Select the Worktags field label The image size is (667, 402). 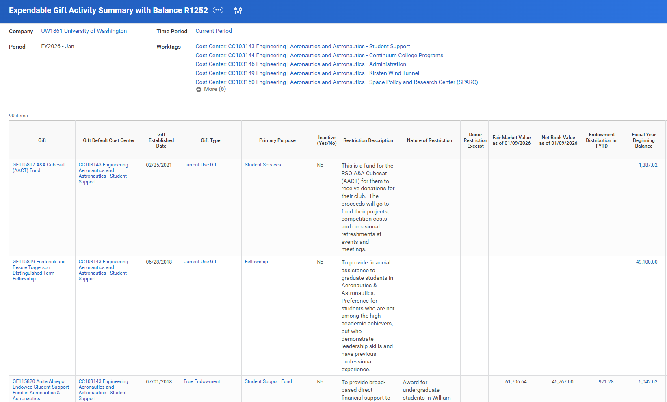(169, 47)
